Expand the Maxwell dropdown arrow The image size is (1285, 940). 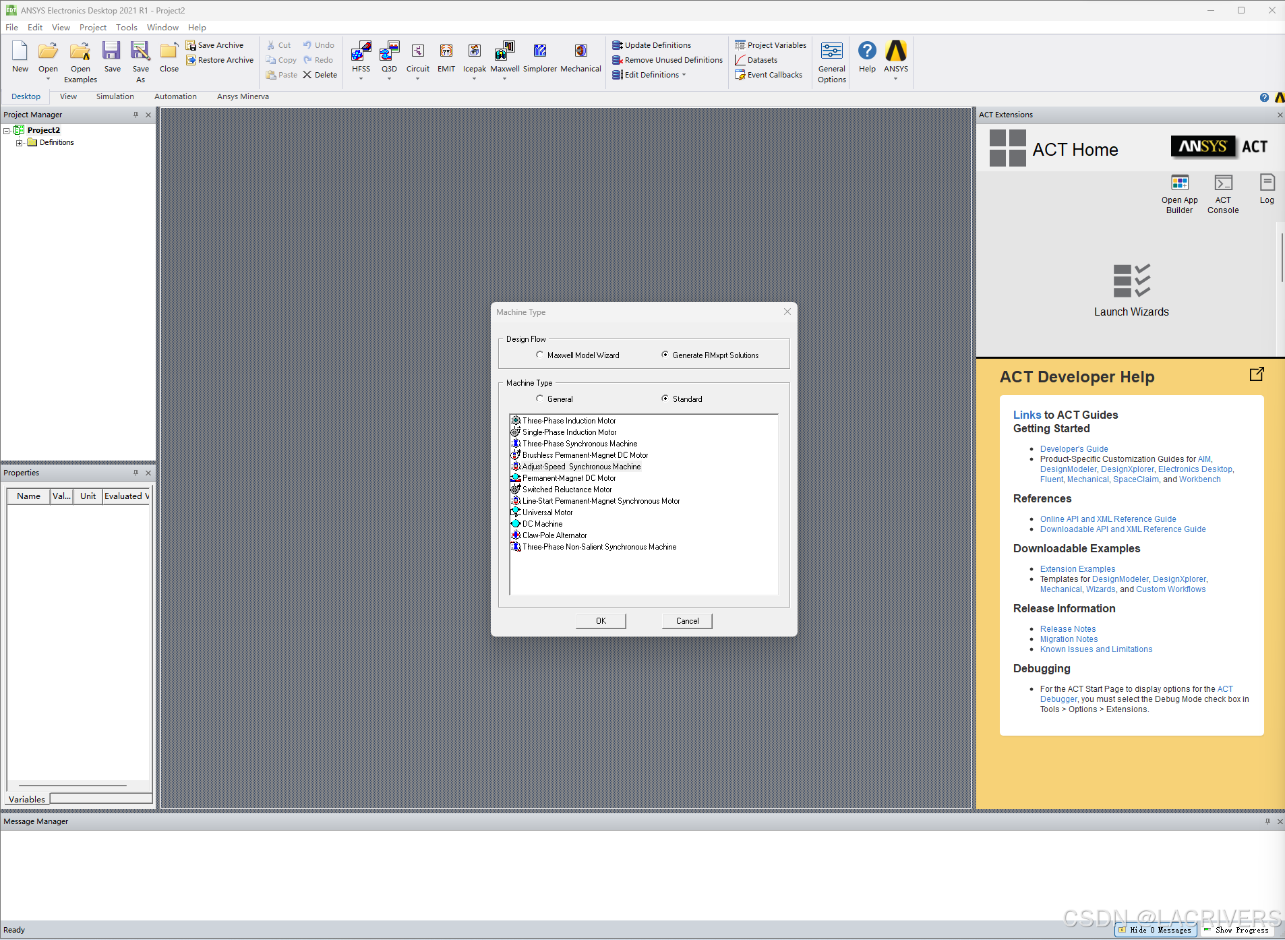point(504,79)
